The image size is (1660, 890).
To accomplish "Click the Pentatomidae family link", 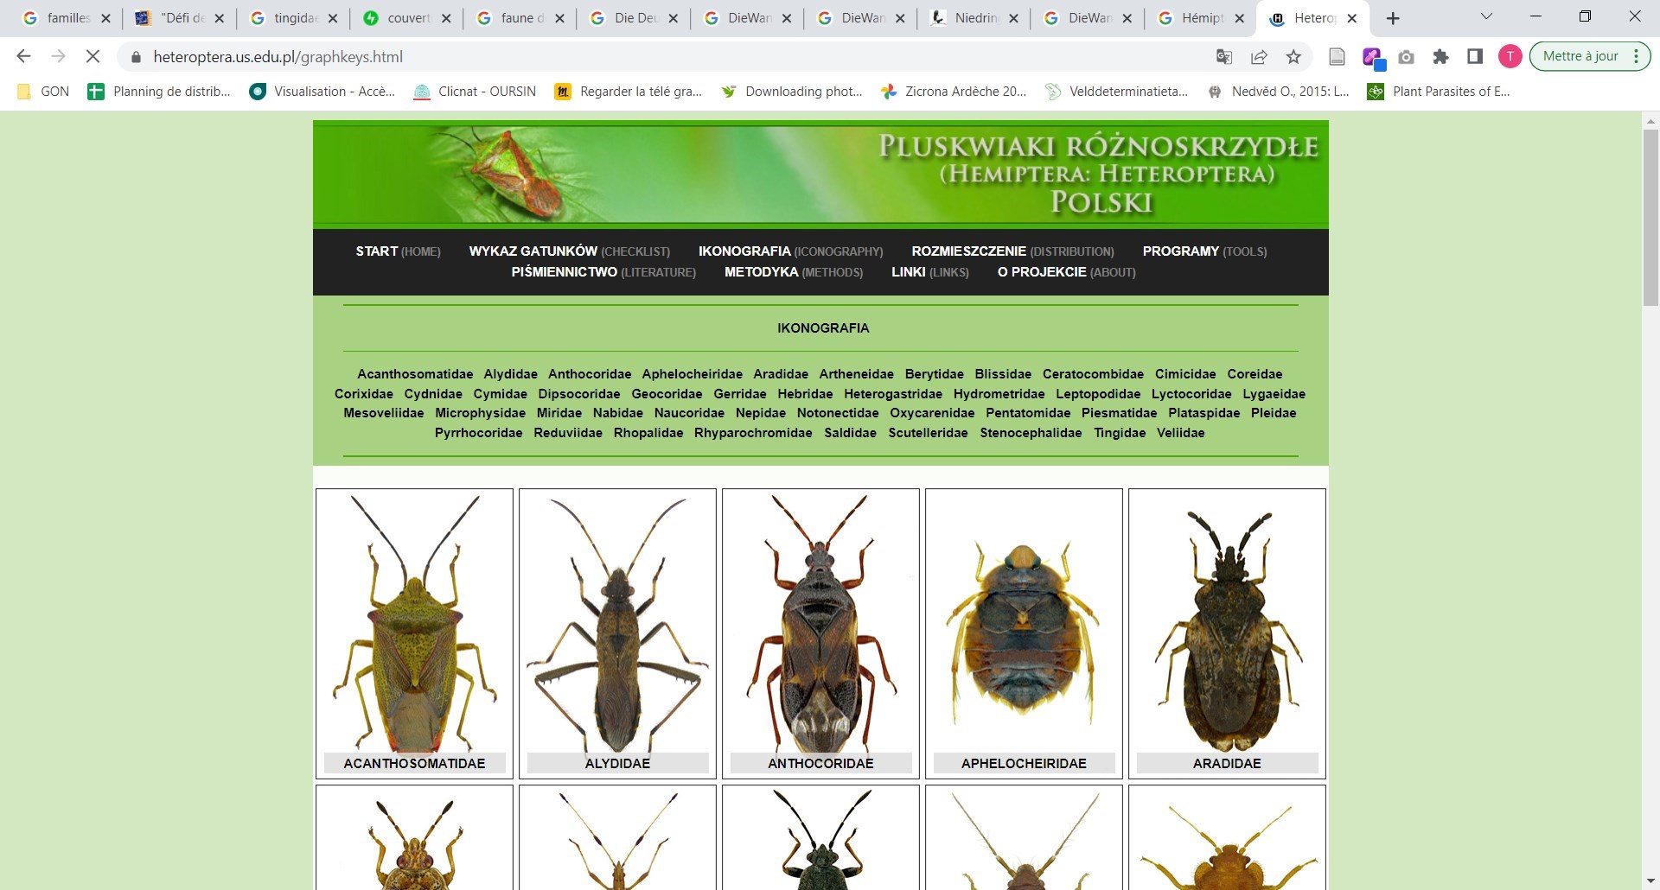I will 1028,413.
